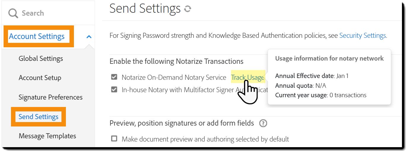This screenshot has height=151, width=407.
Task: Click the Track Usage link
Action: tap(247, 77)
